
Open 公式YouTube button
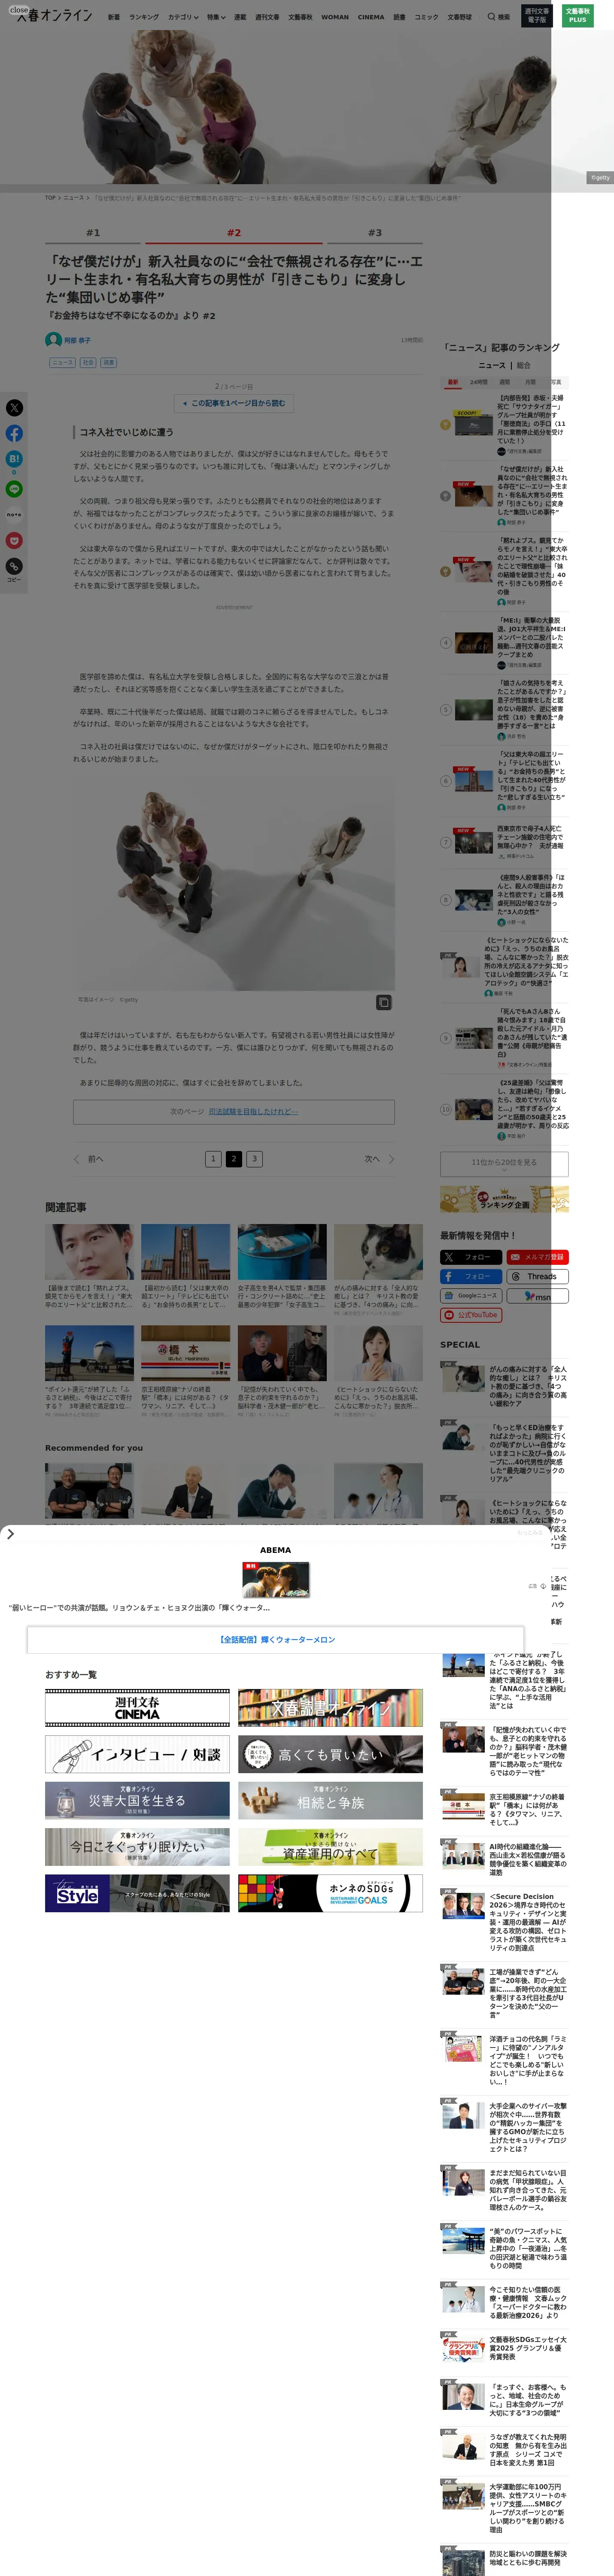(471, 1315)
